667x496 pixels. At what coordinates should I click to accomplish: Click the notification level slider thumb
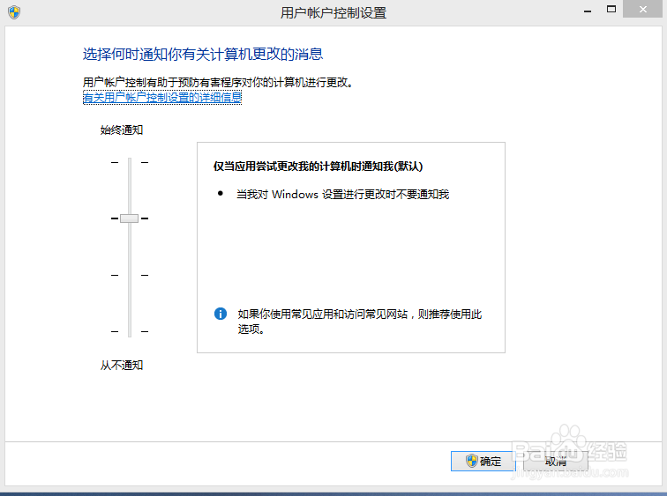[130, 218]
